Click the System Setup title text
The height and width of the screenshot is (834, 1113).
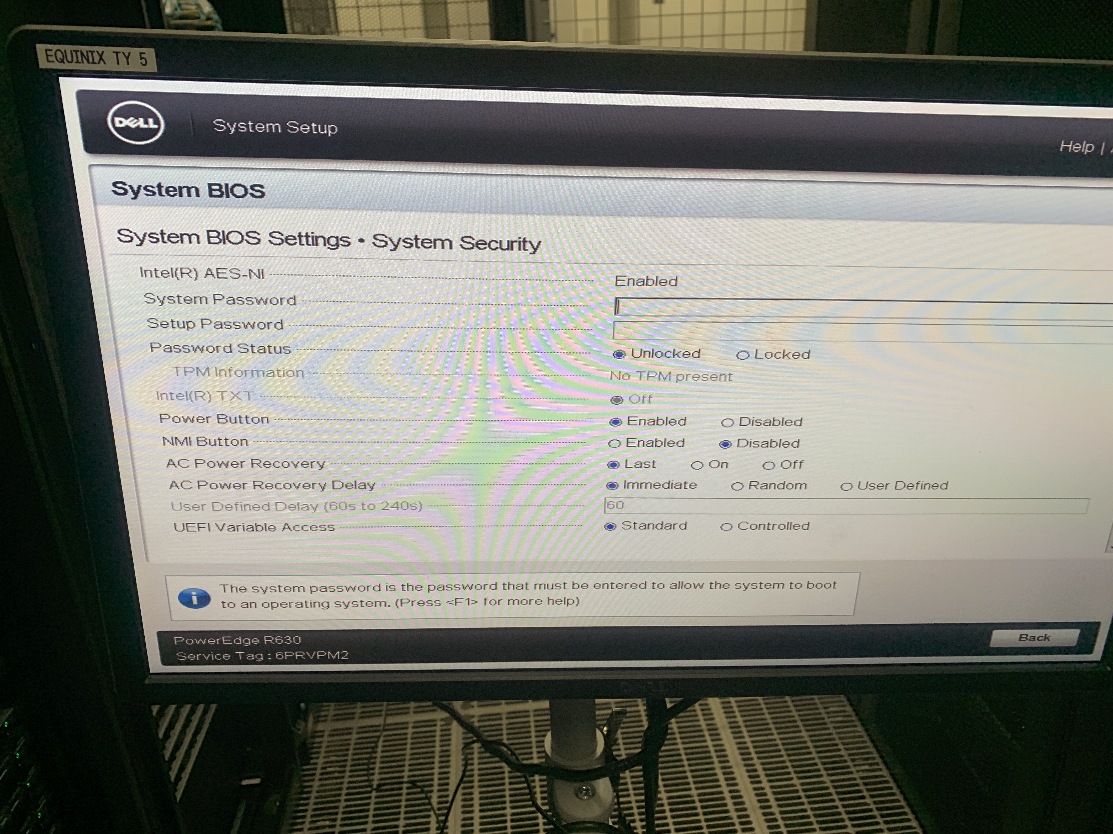pyautogui.click(x=275, y=127)
